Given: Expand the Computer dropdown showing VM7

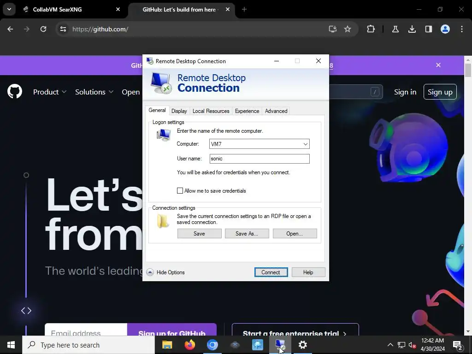Looking at the screenshot, I should point(305,144).
